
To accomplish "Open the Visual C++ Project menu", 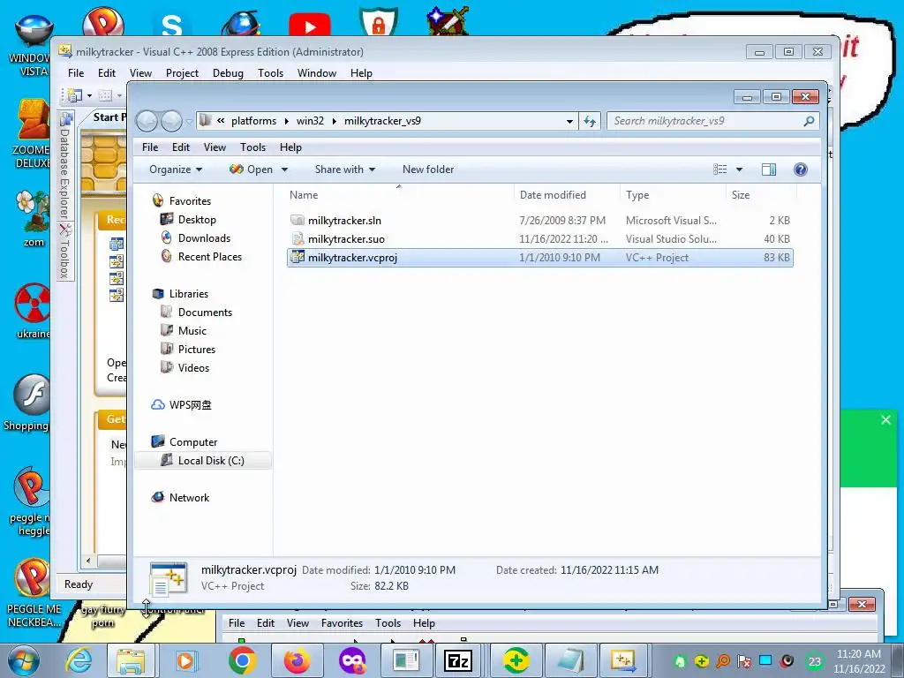I will coord(182,73).
